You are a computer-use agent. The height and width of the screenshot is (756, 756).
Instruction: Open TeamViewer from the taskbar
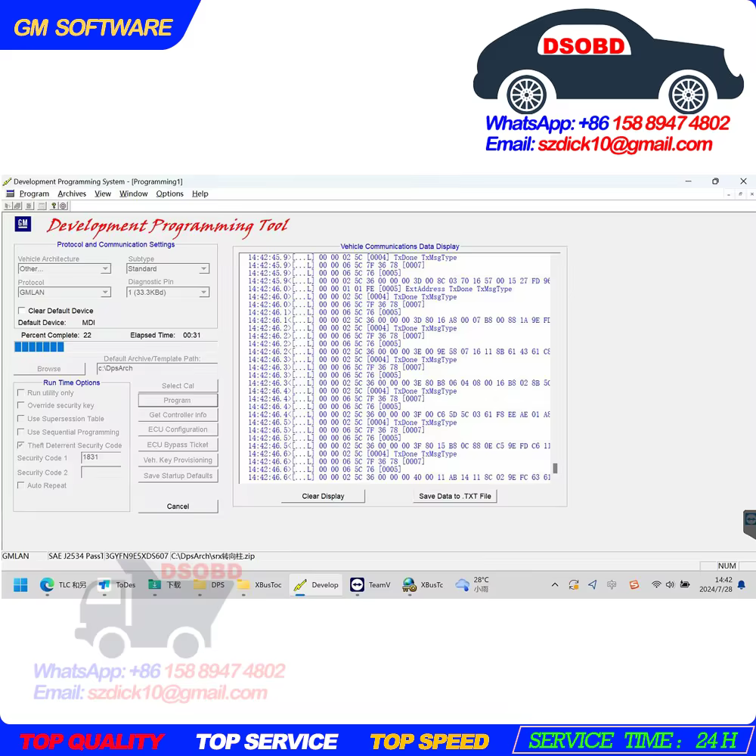tap(370, 585)
